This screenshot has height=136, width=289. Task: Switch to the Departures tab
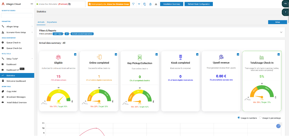pyautogui.click(x=52, y=22)
